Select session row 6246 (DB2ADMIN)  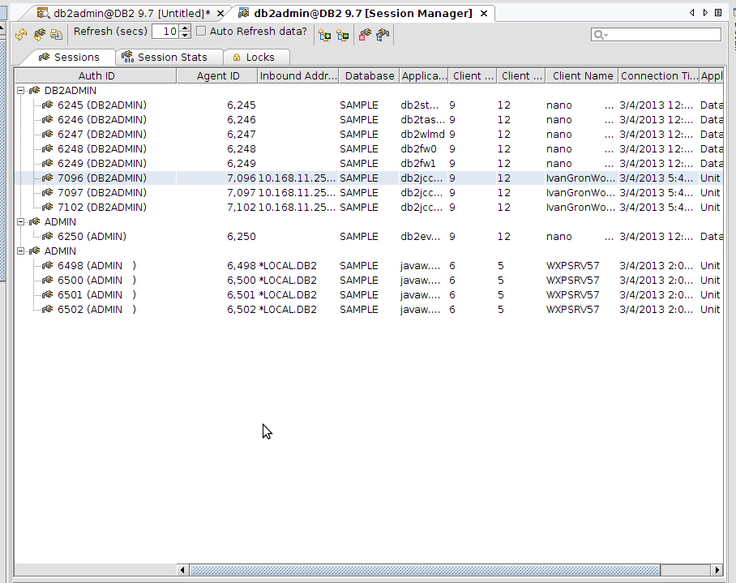[369, 120]
